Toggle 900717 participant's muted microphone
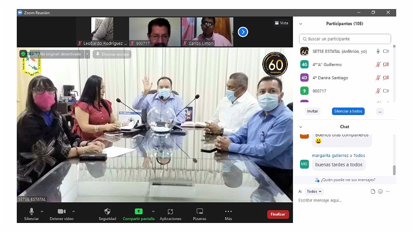 (x=377, y=91)
